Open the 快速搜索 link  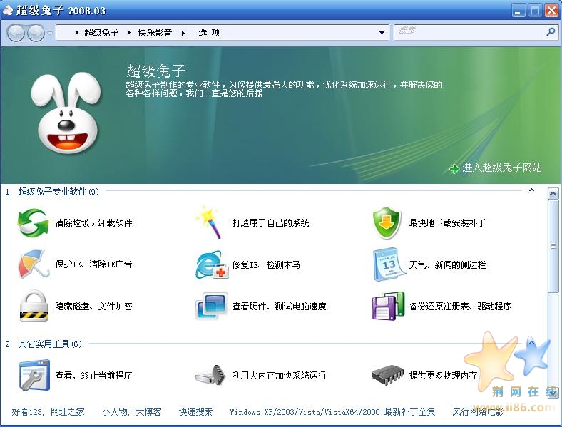pos(195,411)
